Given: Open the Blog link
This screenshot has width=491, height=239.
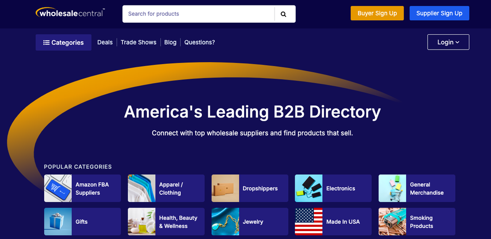Looking at the screenshot, I should (x=170, y=42).
